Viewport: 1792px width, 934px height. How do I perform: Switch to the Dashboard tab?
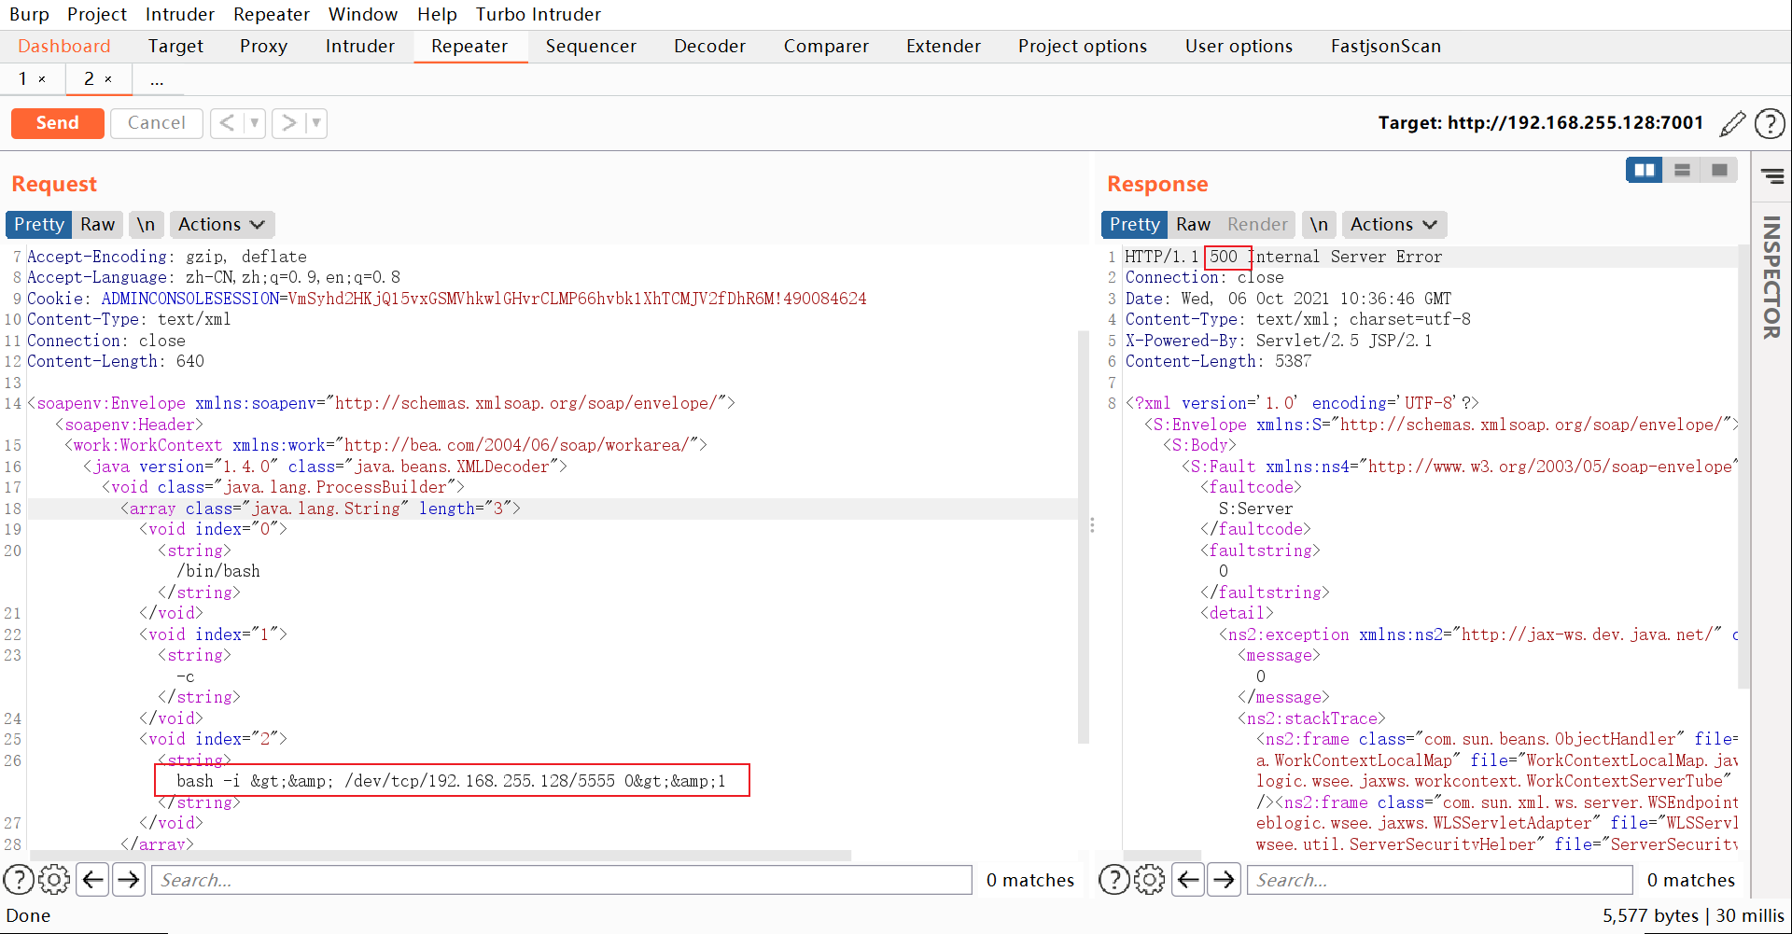(64, 47)
